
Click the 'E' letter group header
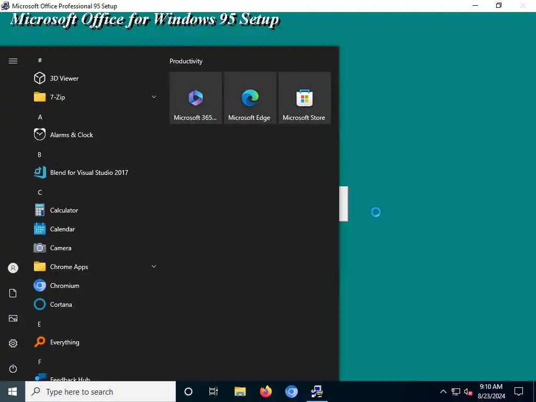tap(39, 324)
